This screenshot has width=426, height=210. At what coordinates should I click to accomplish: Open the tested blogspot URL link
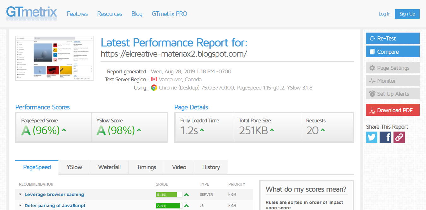174,54
